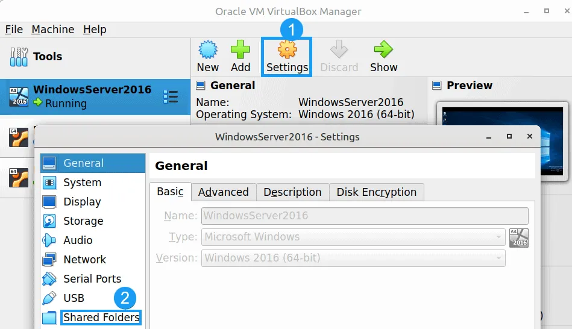572x329 pixels.
Task: Open the Type dropdown showing Microsoft Windows
Action: pos(353,237)
